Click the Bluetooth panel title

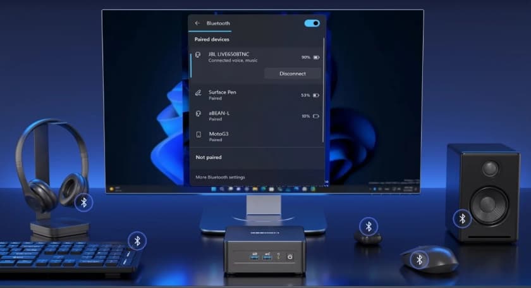pyautogui.click(x=218, y=23)
